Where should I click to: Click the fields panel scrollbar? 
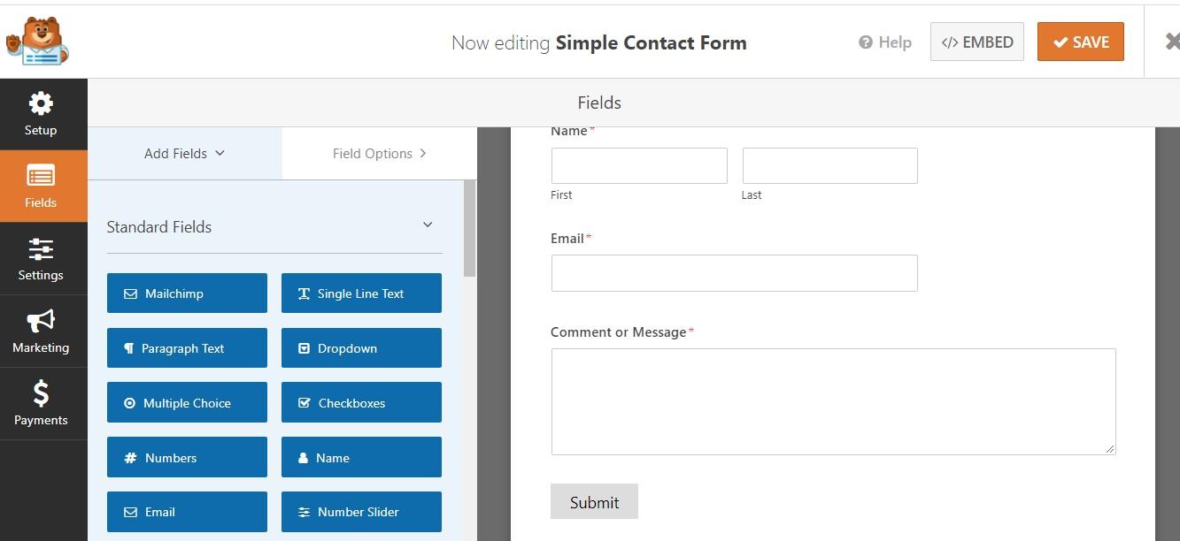470,230
